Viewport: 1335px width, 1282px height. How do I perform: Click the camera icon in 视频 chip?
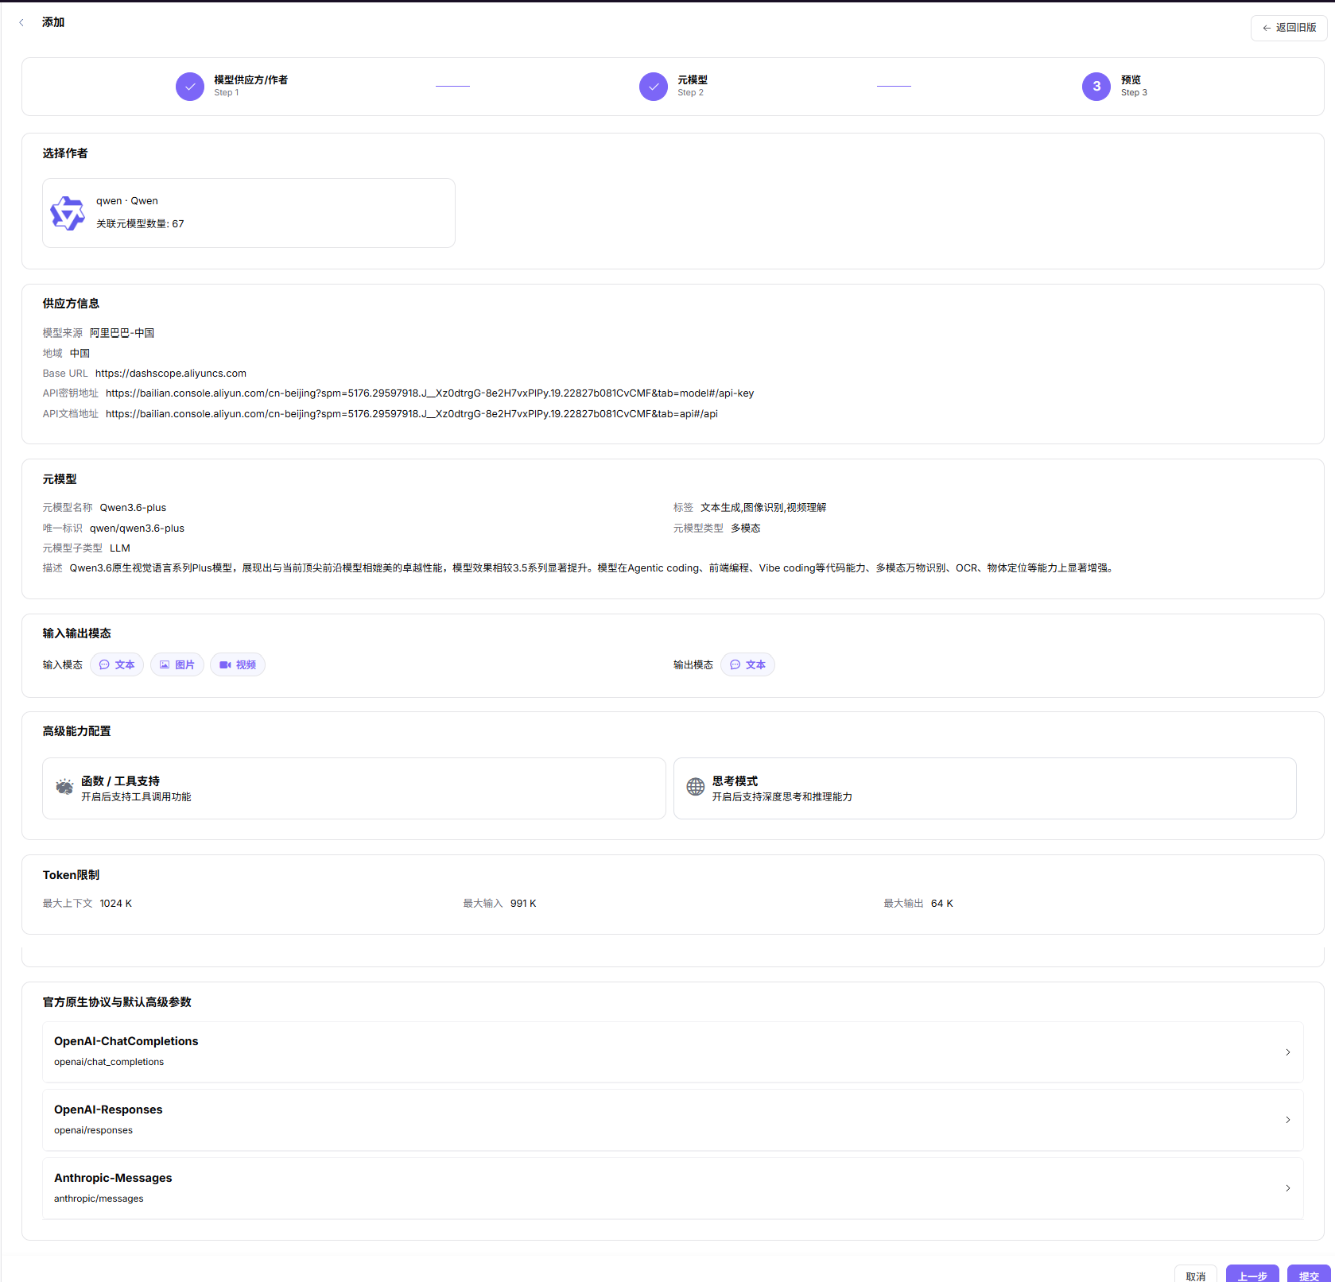coord(225,665)
